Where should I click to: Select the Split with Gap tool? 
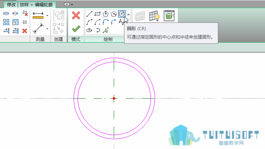coord(15,13)
